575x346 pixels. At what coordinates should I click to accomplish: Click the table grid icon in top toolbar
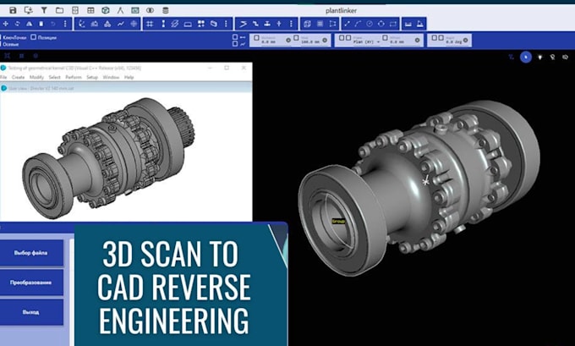coord(90,10)
